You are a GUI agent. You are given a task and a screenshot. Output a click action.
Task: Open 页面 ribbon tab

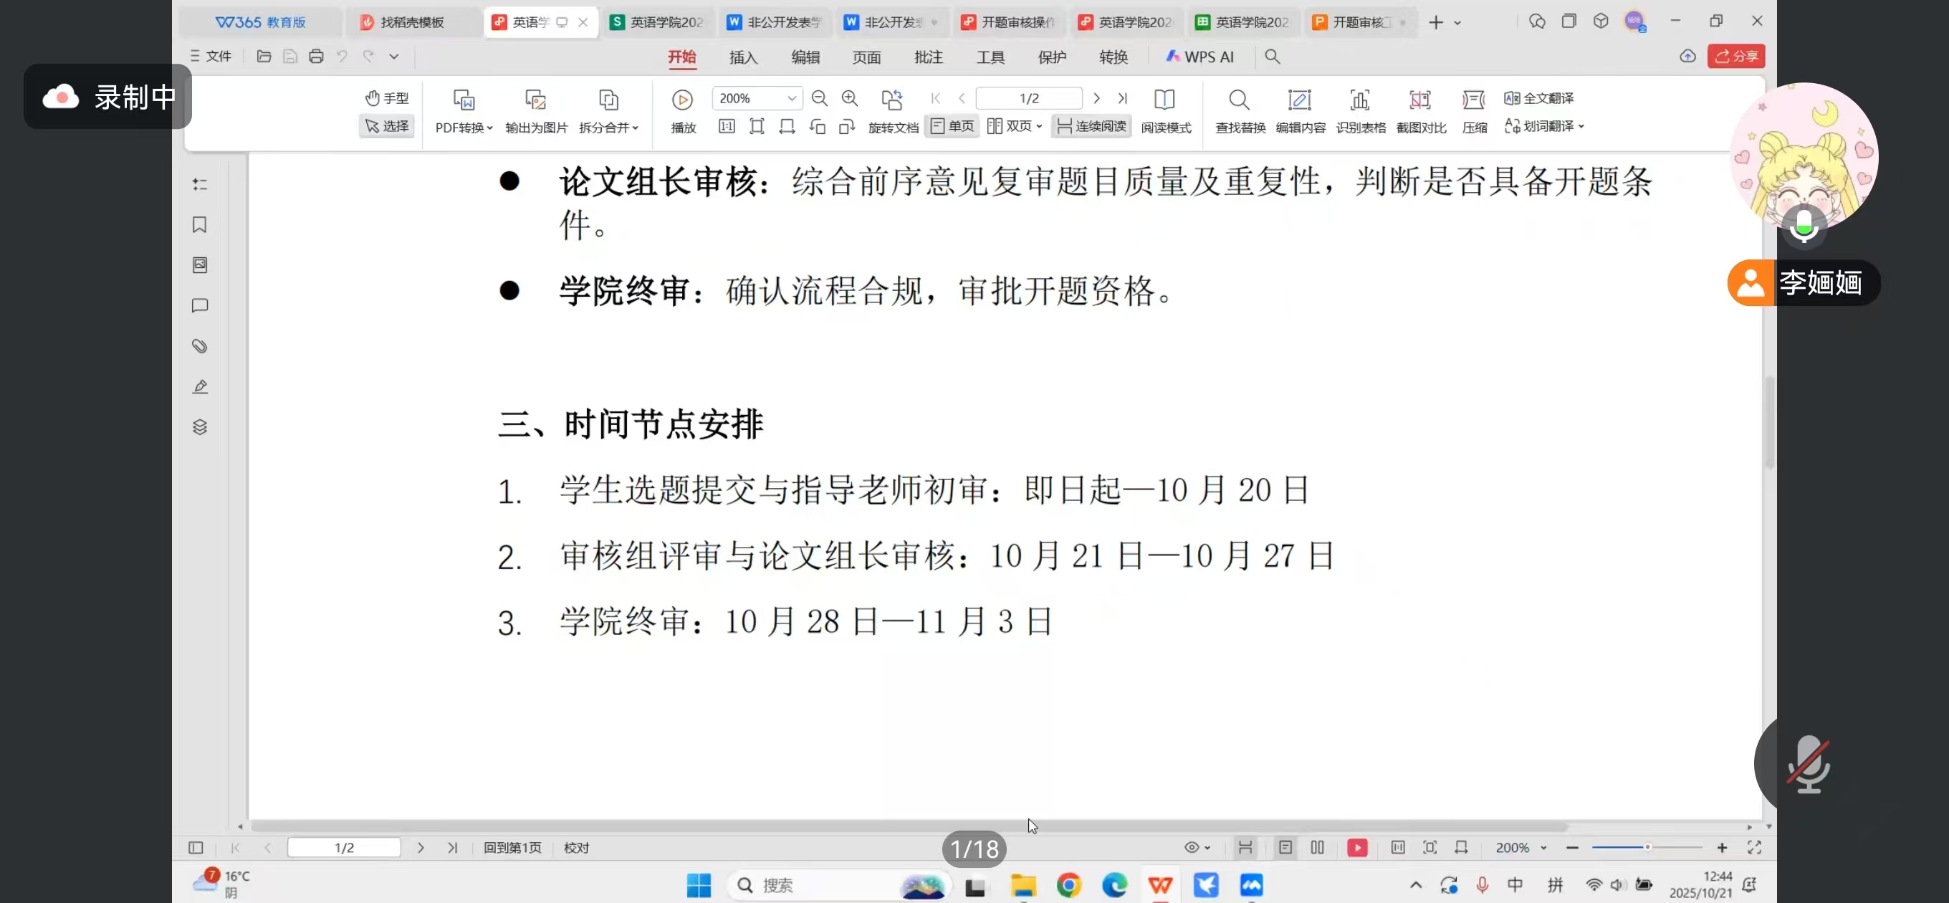(866, 57)
